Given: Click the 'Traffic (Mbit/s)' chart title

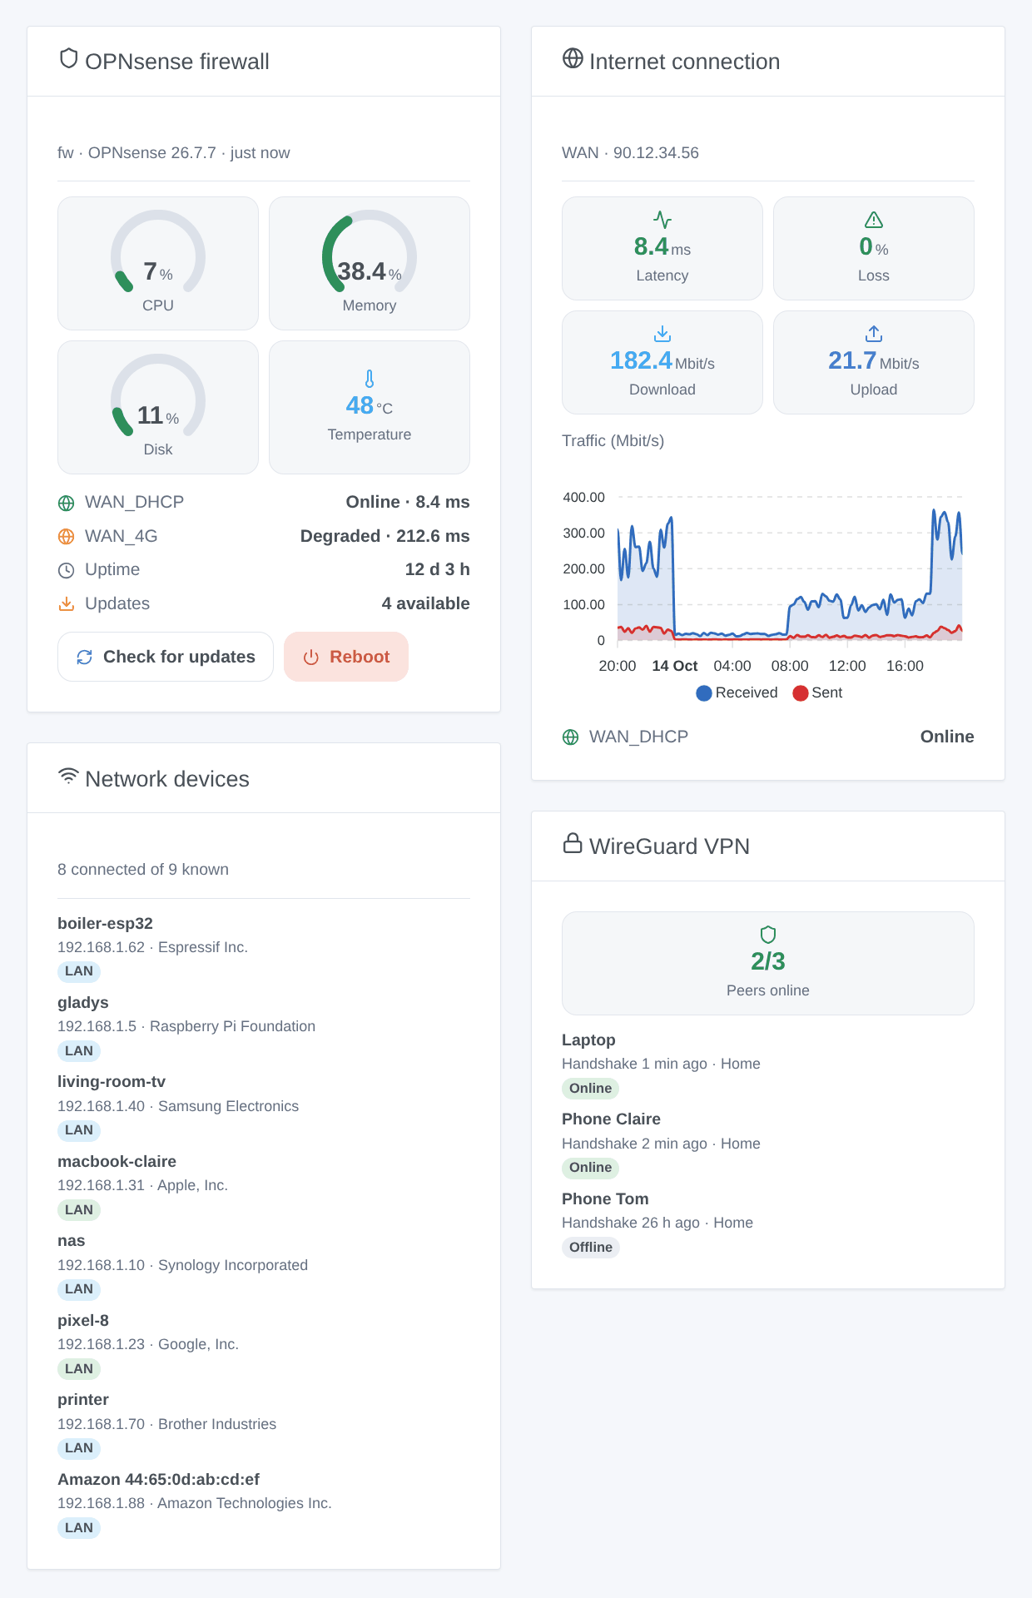Looking at the screenshot, I should pyautogui.click(x=613, y=441).
